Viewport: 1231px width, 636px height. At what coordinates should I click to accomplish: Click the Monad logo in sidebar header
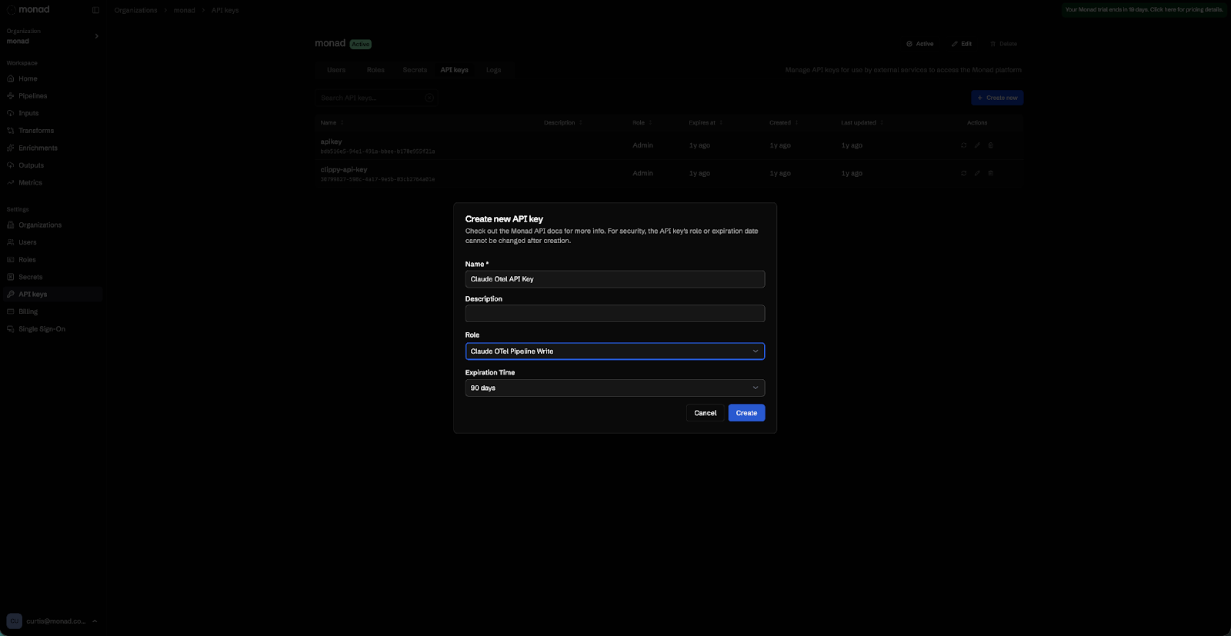pyautogui.click(x=28, y=9)
